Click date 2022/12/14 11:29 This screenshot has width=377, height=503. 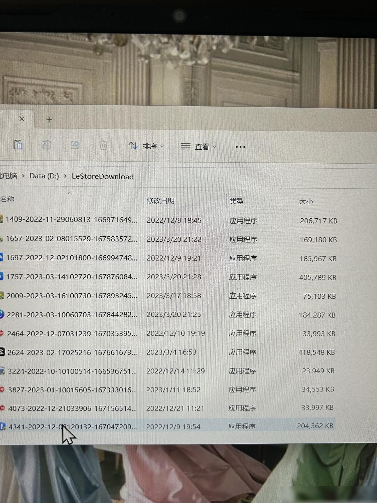(x=175, y=371)
